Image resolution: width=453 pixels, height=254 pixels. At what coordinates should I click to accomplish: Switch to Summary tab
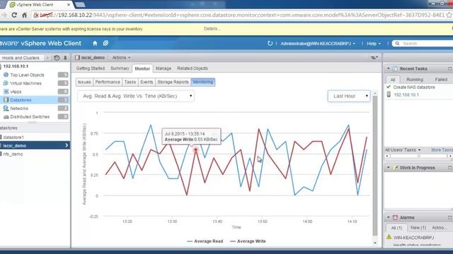pyautogui.click(x=120, y=68)
